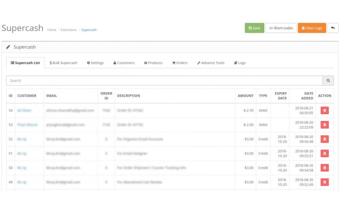This screenshot has height=213, width=341.
Task: Go to the Home breadcrumb link
Action: (x=52, y=30)
